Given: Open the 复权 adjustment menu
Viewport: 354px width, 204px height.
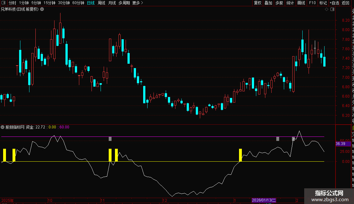Looking at the screenshot, I should [x=258, y=3].
